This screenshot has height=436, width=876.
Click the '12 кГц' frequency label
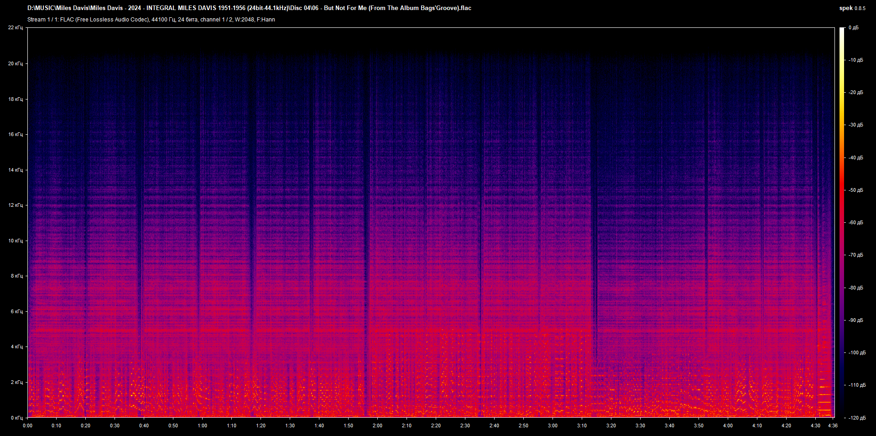pyautogui.click(x=16, y=205)
